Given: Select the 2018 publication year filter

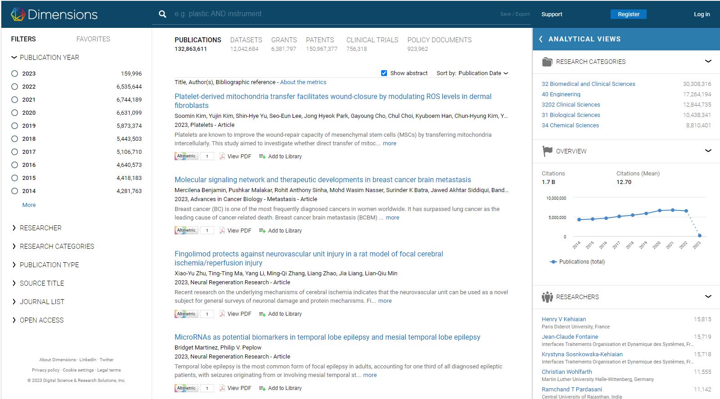Looking at the screenshot, I should pyautogui.click(x=14, y=139).
